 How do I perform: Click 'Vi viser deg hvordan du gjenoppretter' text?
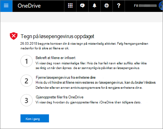63,102
